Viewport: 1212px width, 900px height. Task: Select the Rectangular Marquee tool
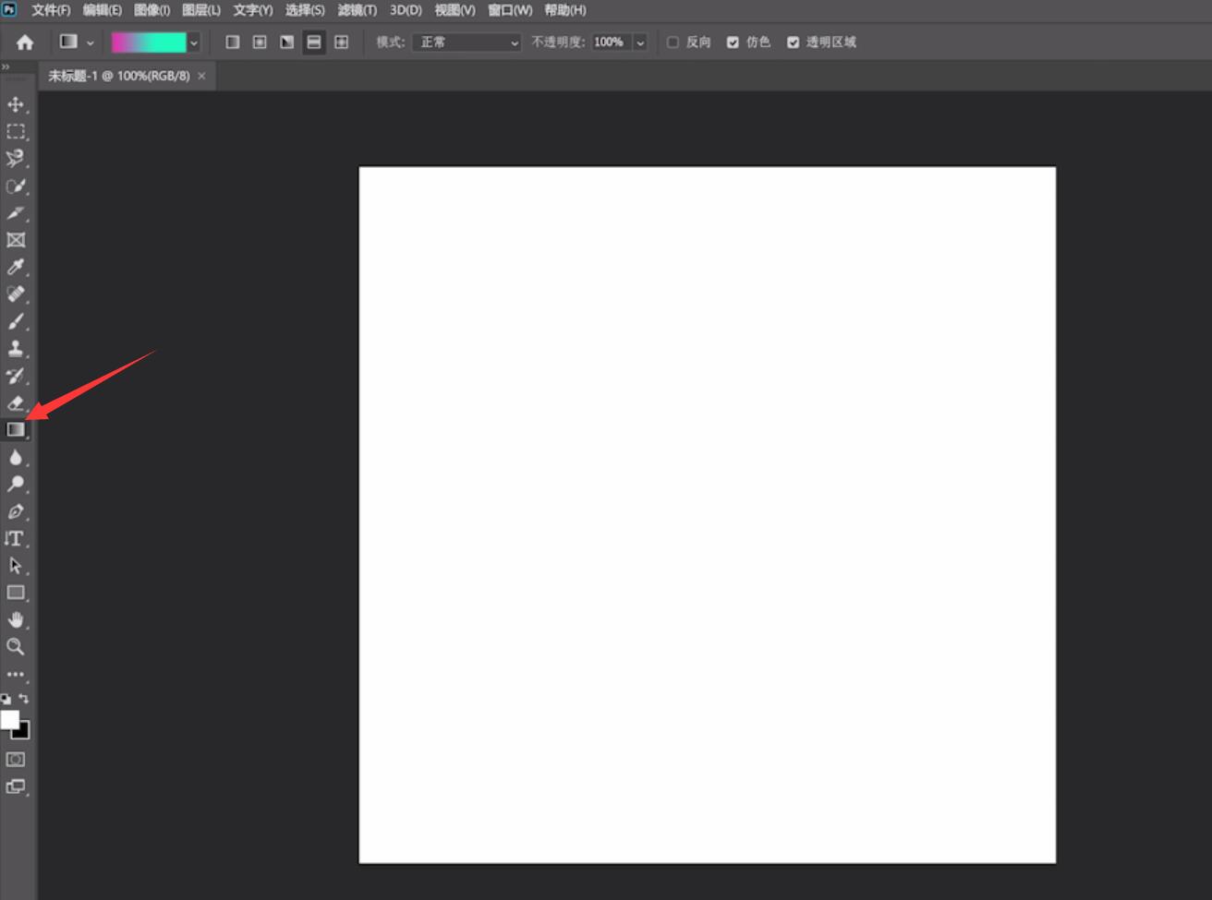(16, 131)
